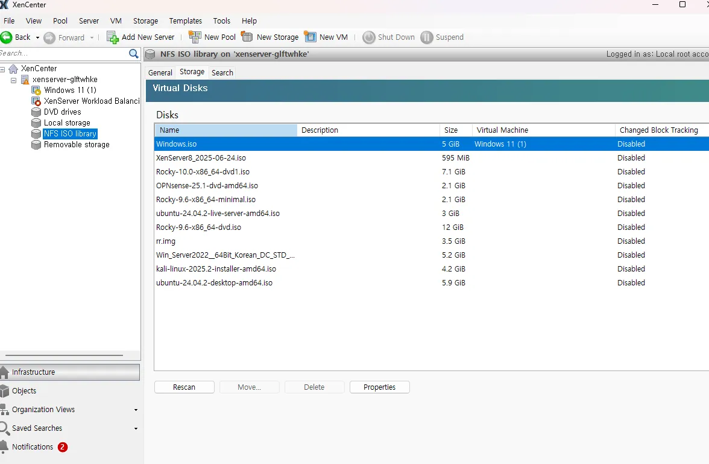Image resolution: width=709 pixels, height=464 pixels.
Task: Click the Add New Server toolbar icon
Action: pos(113,37)
